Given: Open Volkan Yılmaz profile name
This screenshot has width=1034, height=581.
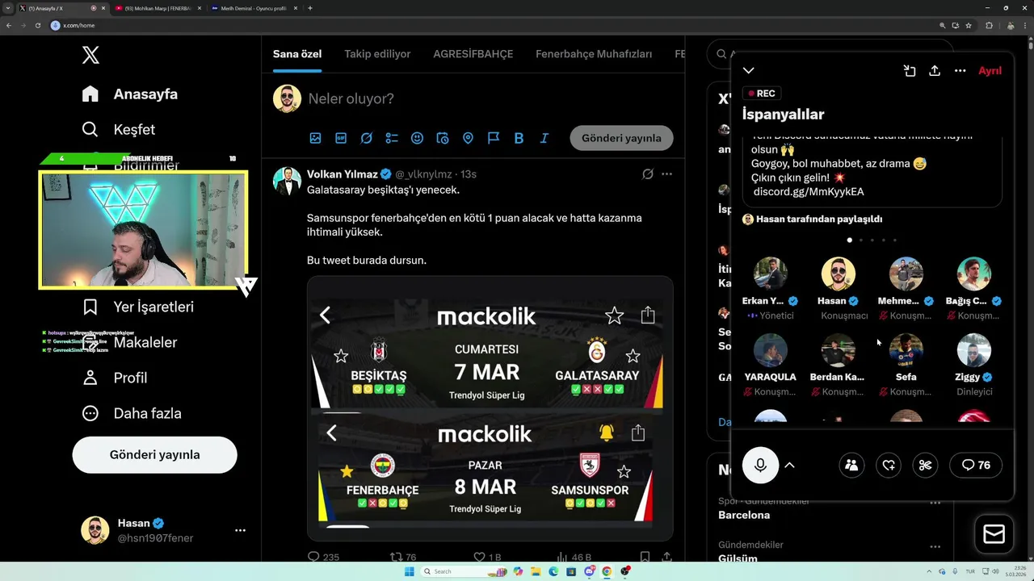Looking at the screenshot, I should pos(342,174).
